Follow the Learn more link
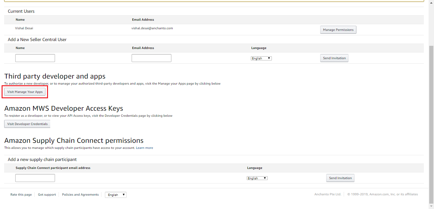Viewport: 434px width, 209px height. [144, 148]
